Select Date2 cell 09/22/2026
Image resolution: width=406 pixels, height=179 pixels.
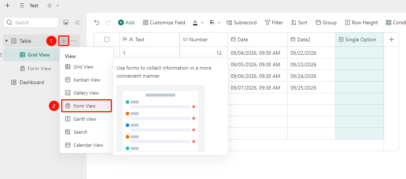coord(311,53)
